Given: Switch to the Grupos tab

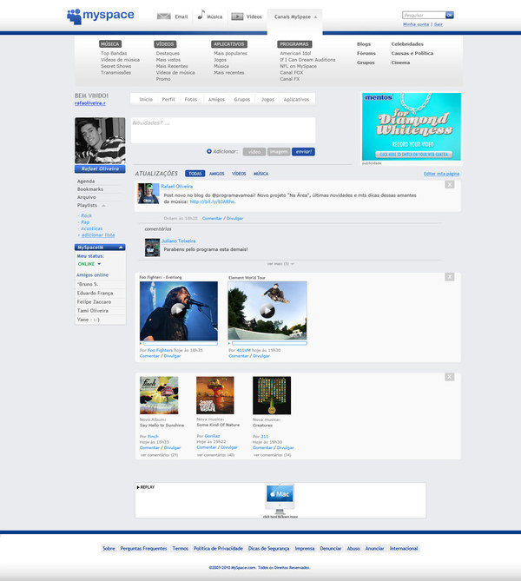Looking at the screenshot, I should (x=242, y=99).
